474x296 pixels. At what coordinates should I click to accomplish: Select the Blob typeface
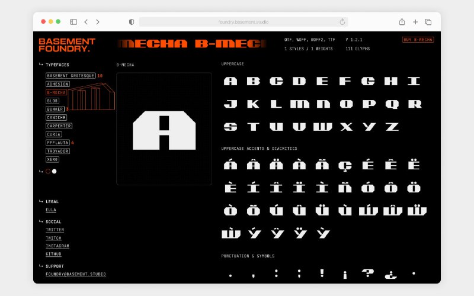(52, 101)
